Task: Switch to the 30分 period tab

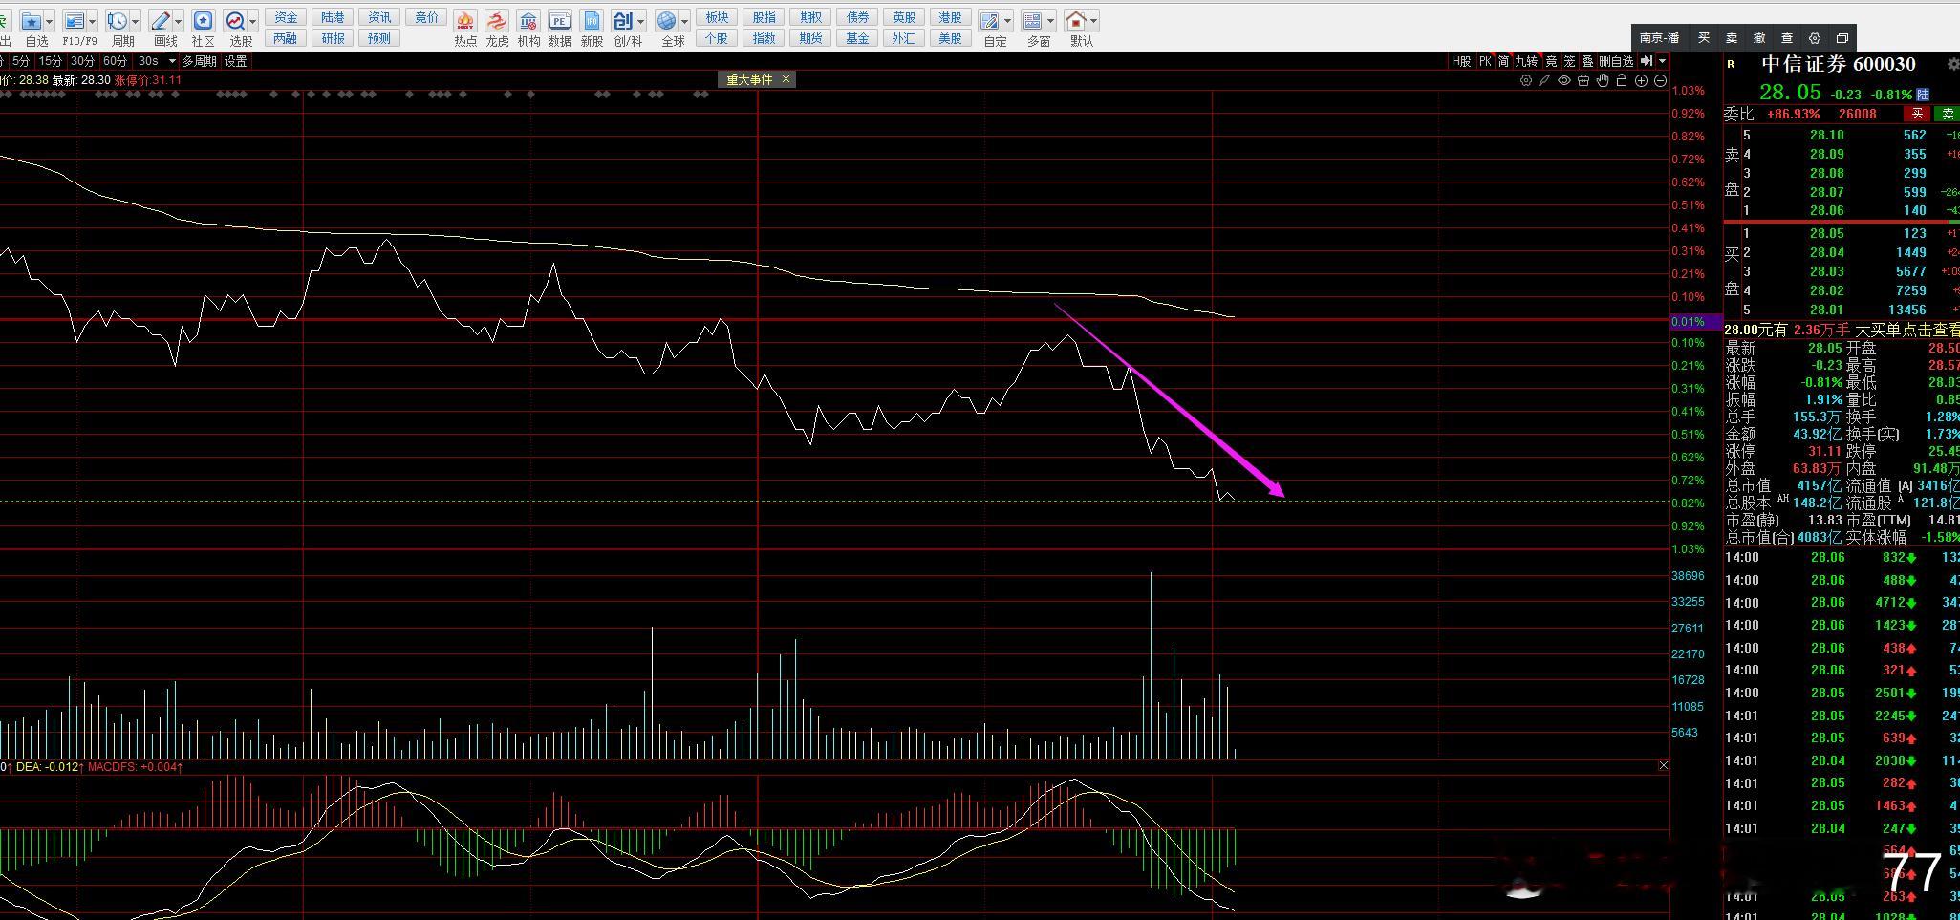Action: [83, 61]
